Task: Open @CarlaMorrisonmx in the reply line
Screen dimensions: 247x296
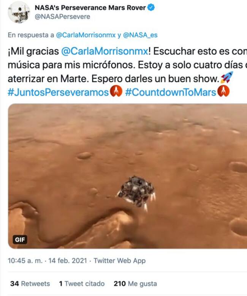Action: point(86,35)
